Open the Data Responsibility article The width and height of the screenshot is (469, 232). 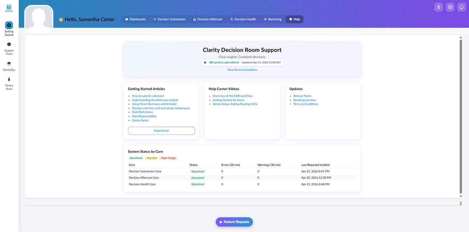[x=144, y=116]
